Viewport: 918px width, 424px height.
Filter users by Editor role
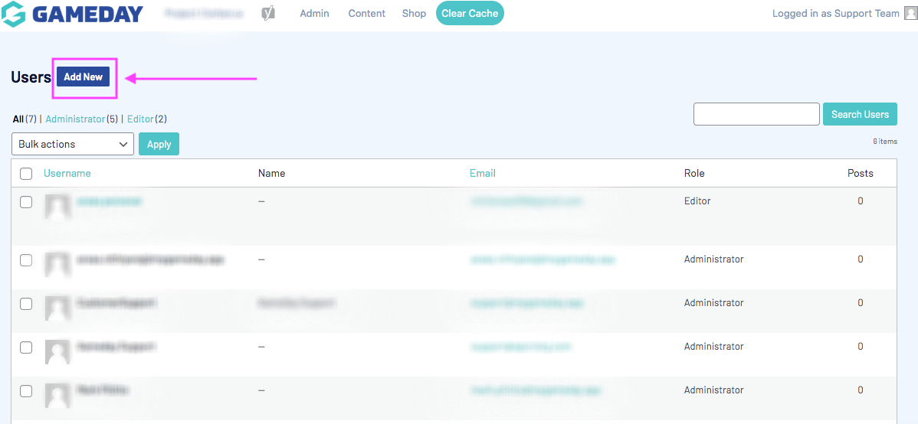click(140, 119)
